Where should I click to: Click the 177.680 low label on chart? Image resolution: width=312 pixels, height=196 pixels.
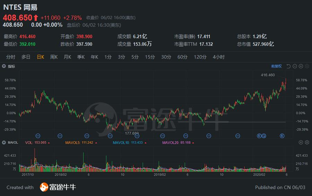[x=132, y=133]
